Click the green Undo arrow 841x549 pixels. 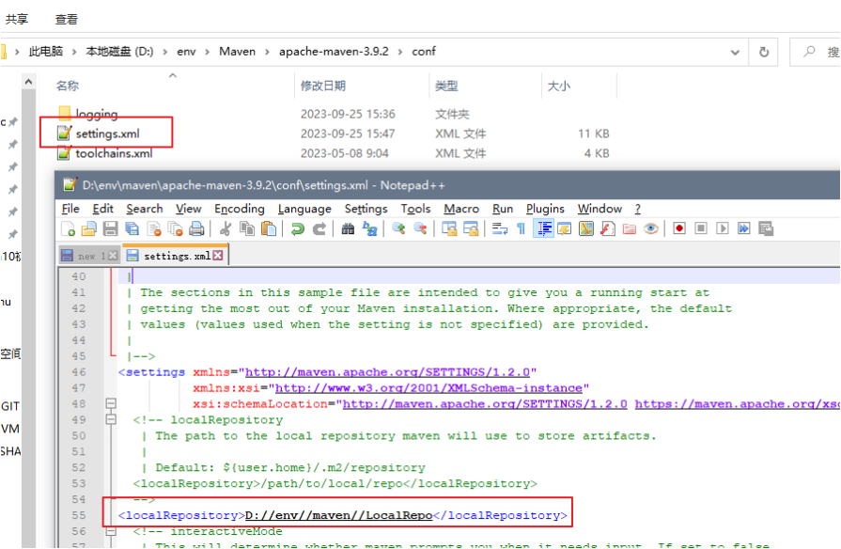point(297,228)
